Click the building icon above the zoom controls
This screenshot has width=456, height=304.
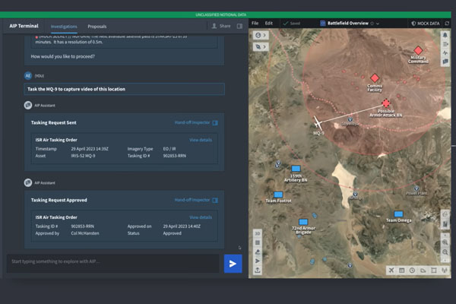coord(445,223)
